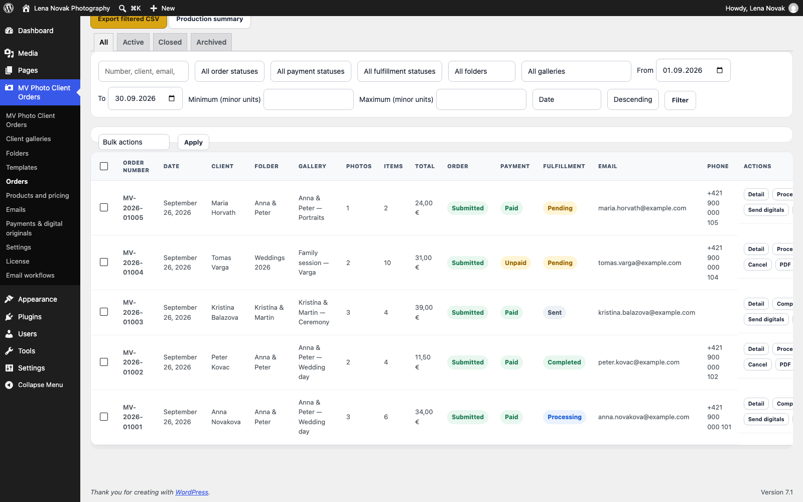The image size is (803, 502).
Task: Click the Pages icon in sidebar
Action: pos(9,70)
